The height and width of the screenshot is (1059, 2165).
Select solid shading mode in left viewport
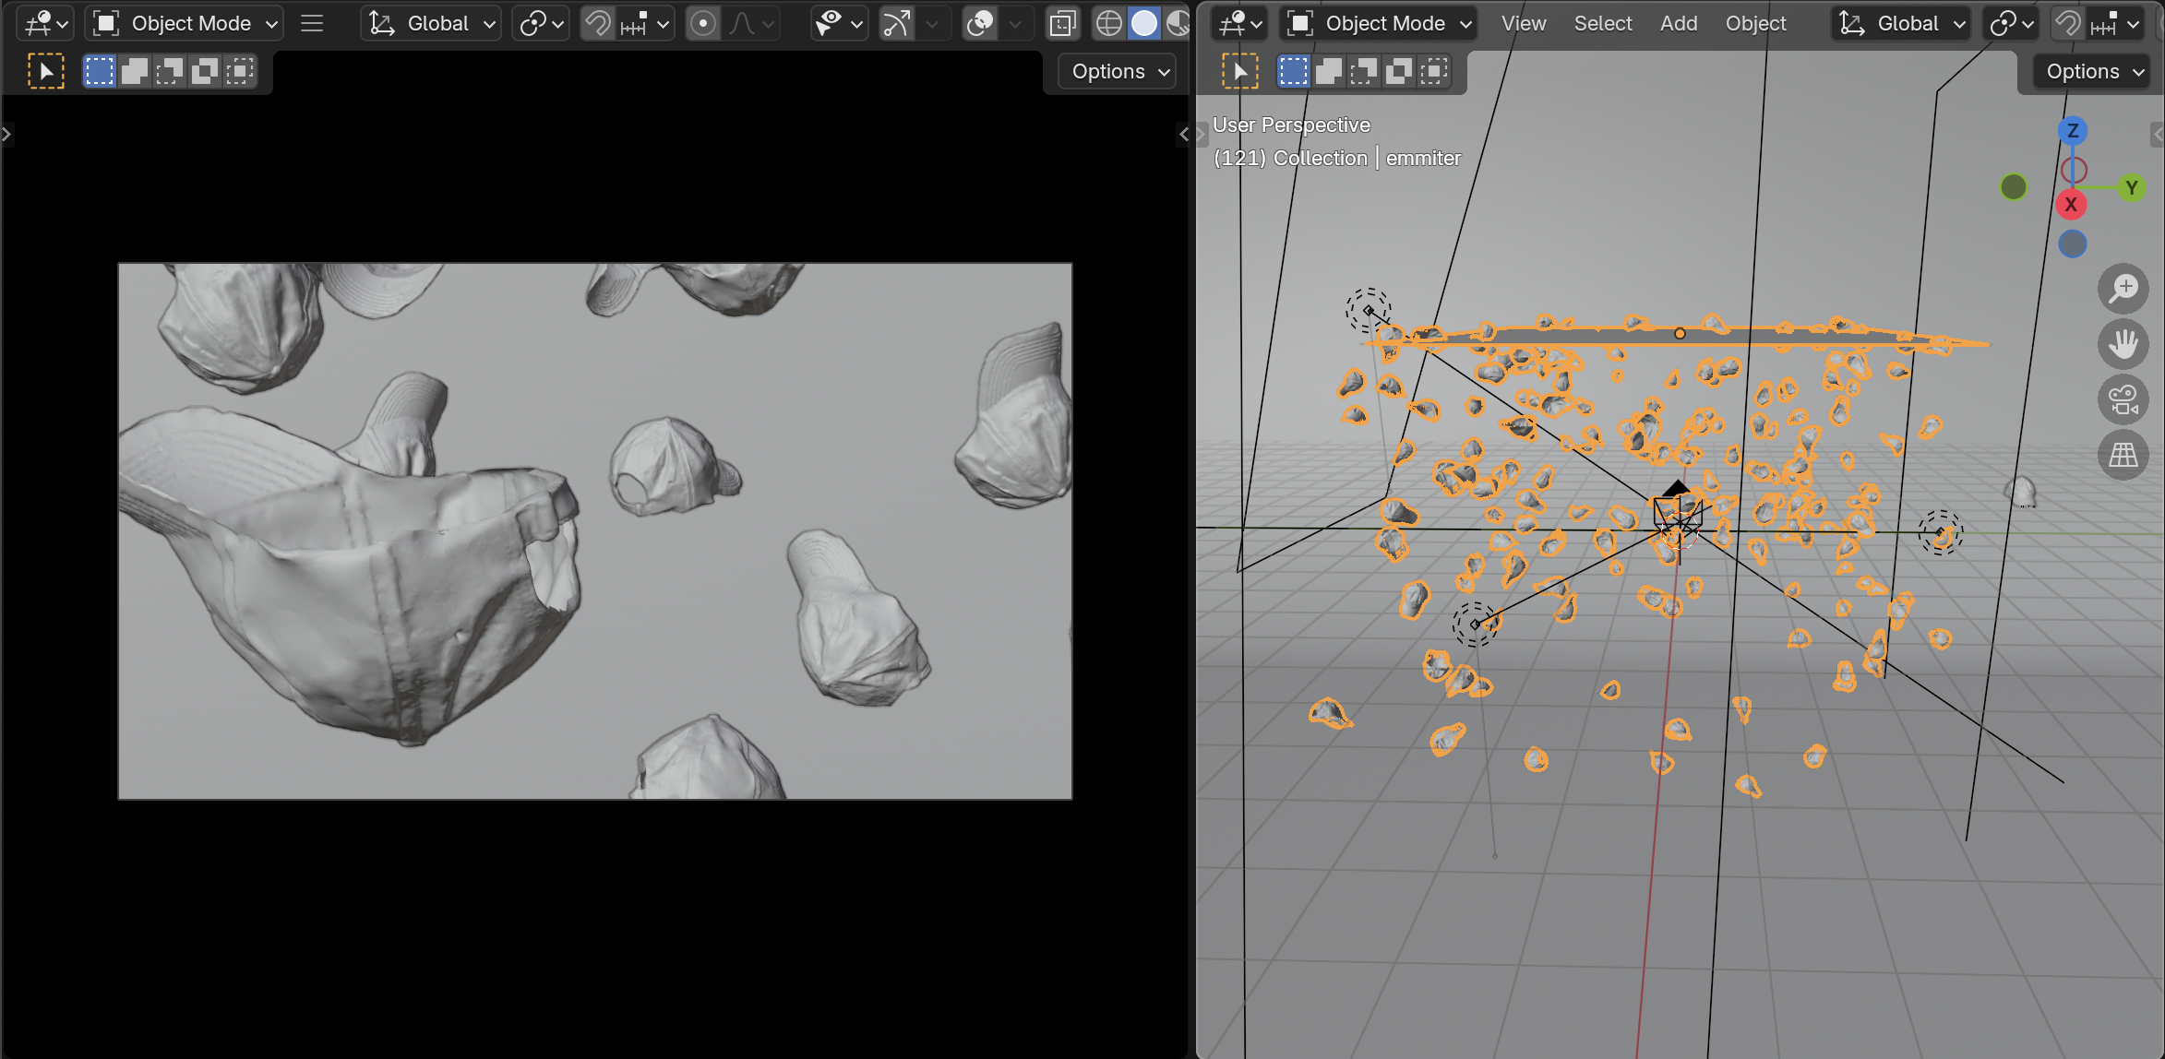click(1144, 23)
